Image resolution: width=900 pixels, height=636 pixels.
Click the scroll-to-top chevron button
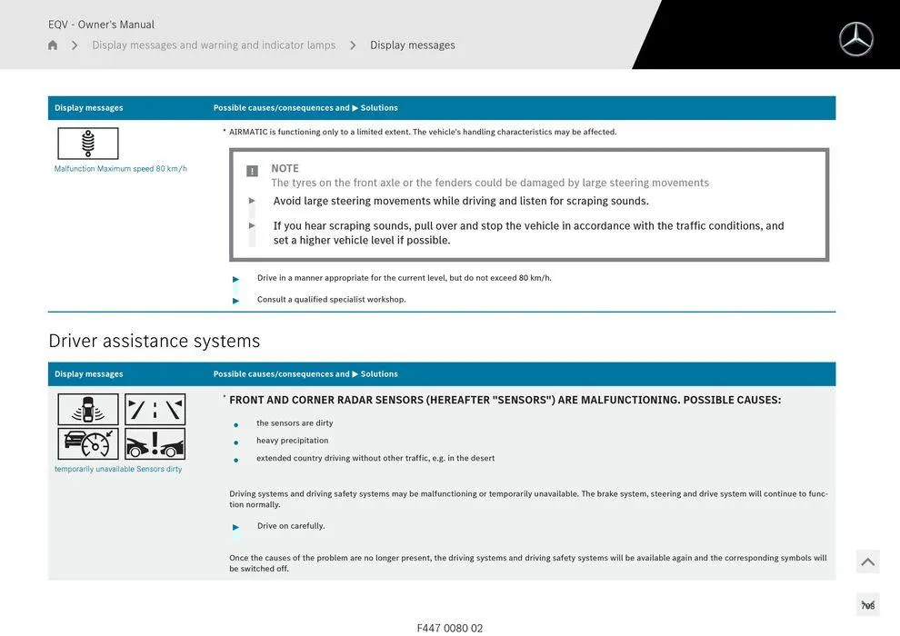tap(867, 561)
